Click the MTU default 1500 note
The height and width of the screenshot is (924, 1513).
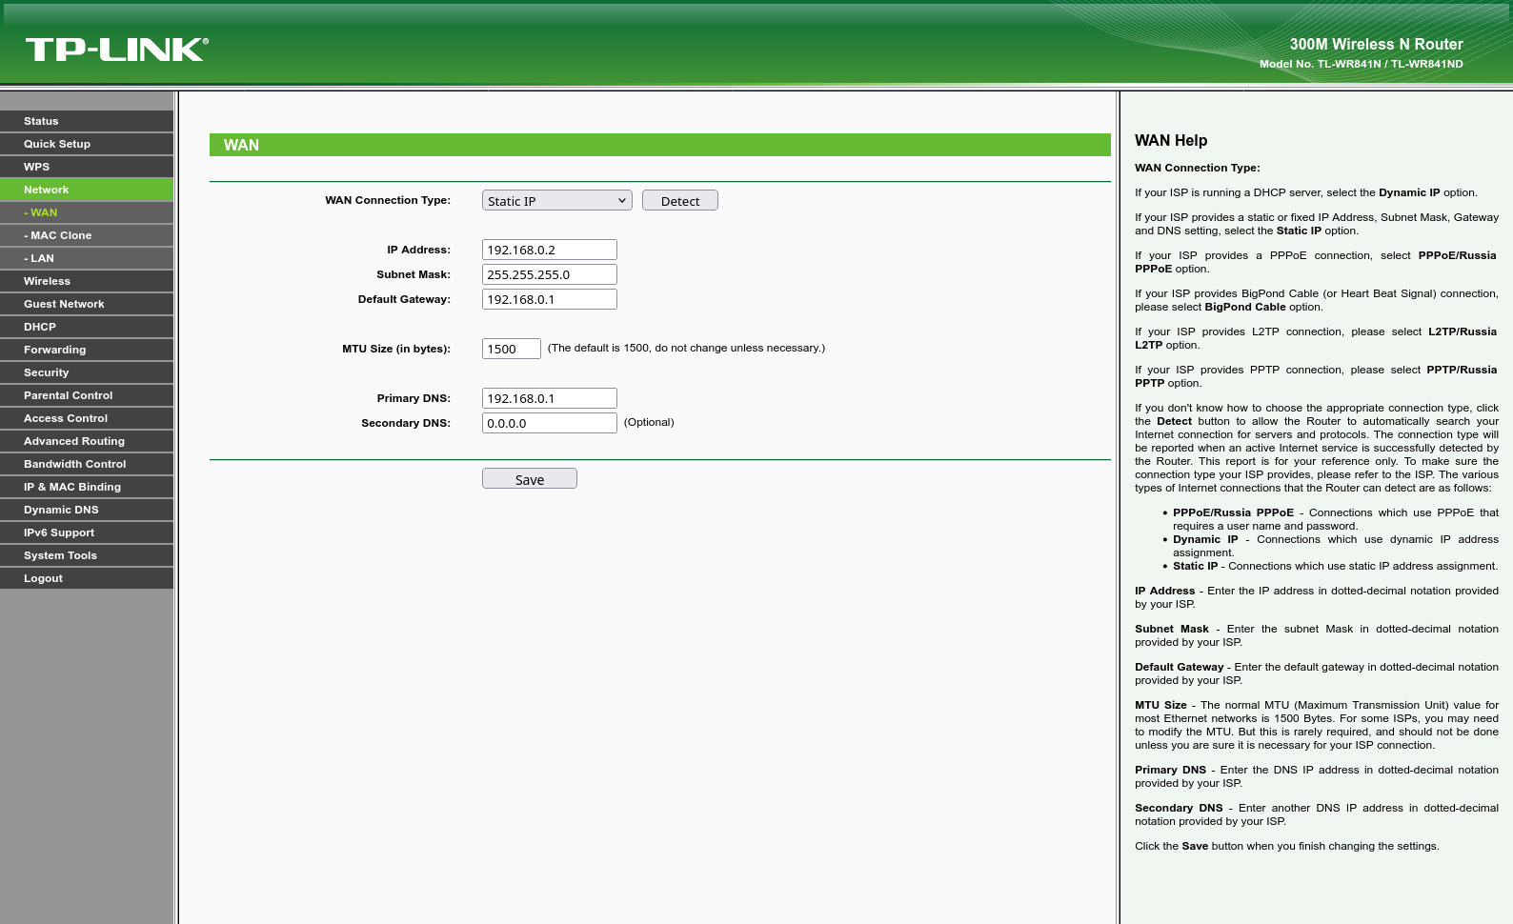click(686, 348)
